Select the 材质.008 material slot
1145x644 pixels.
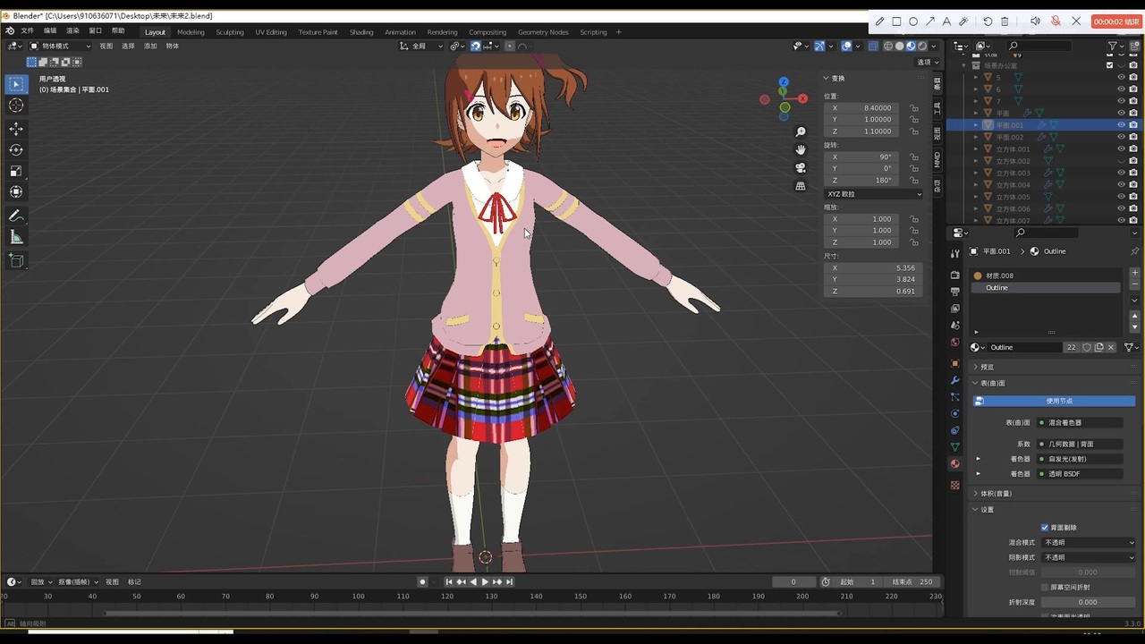point(1047,275)
